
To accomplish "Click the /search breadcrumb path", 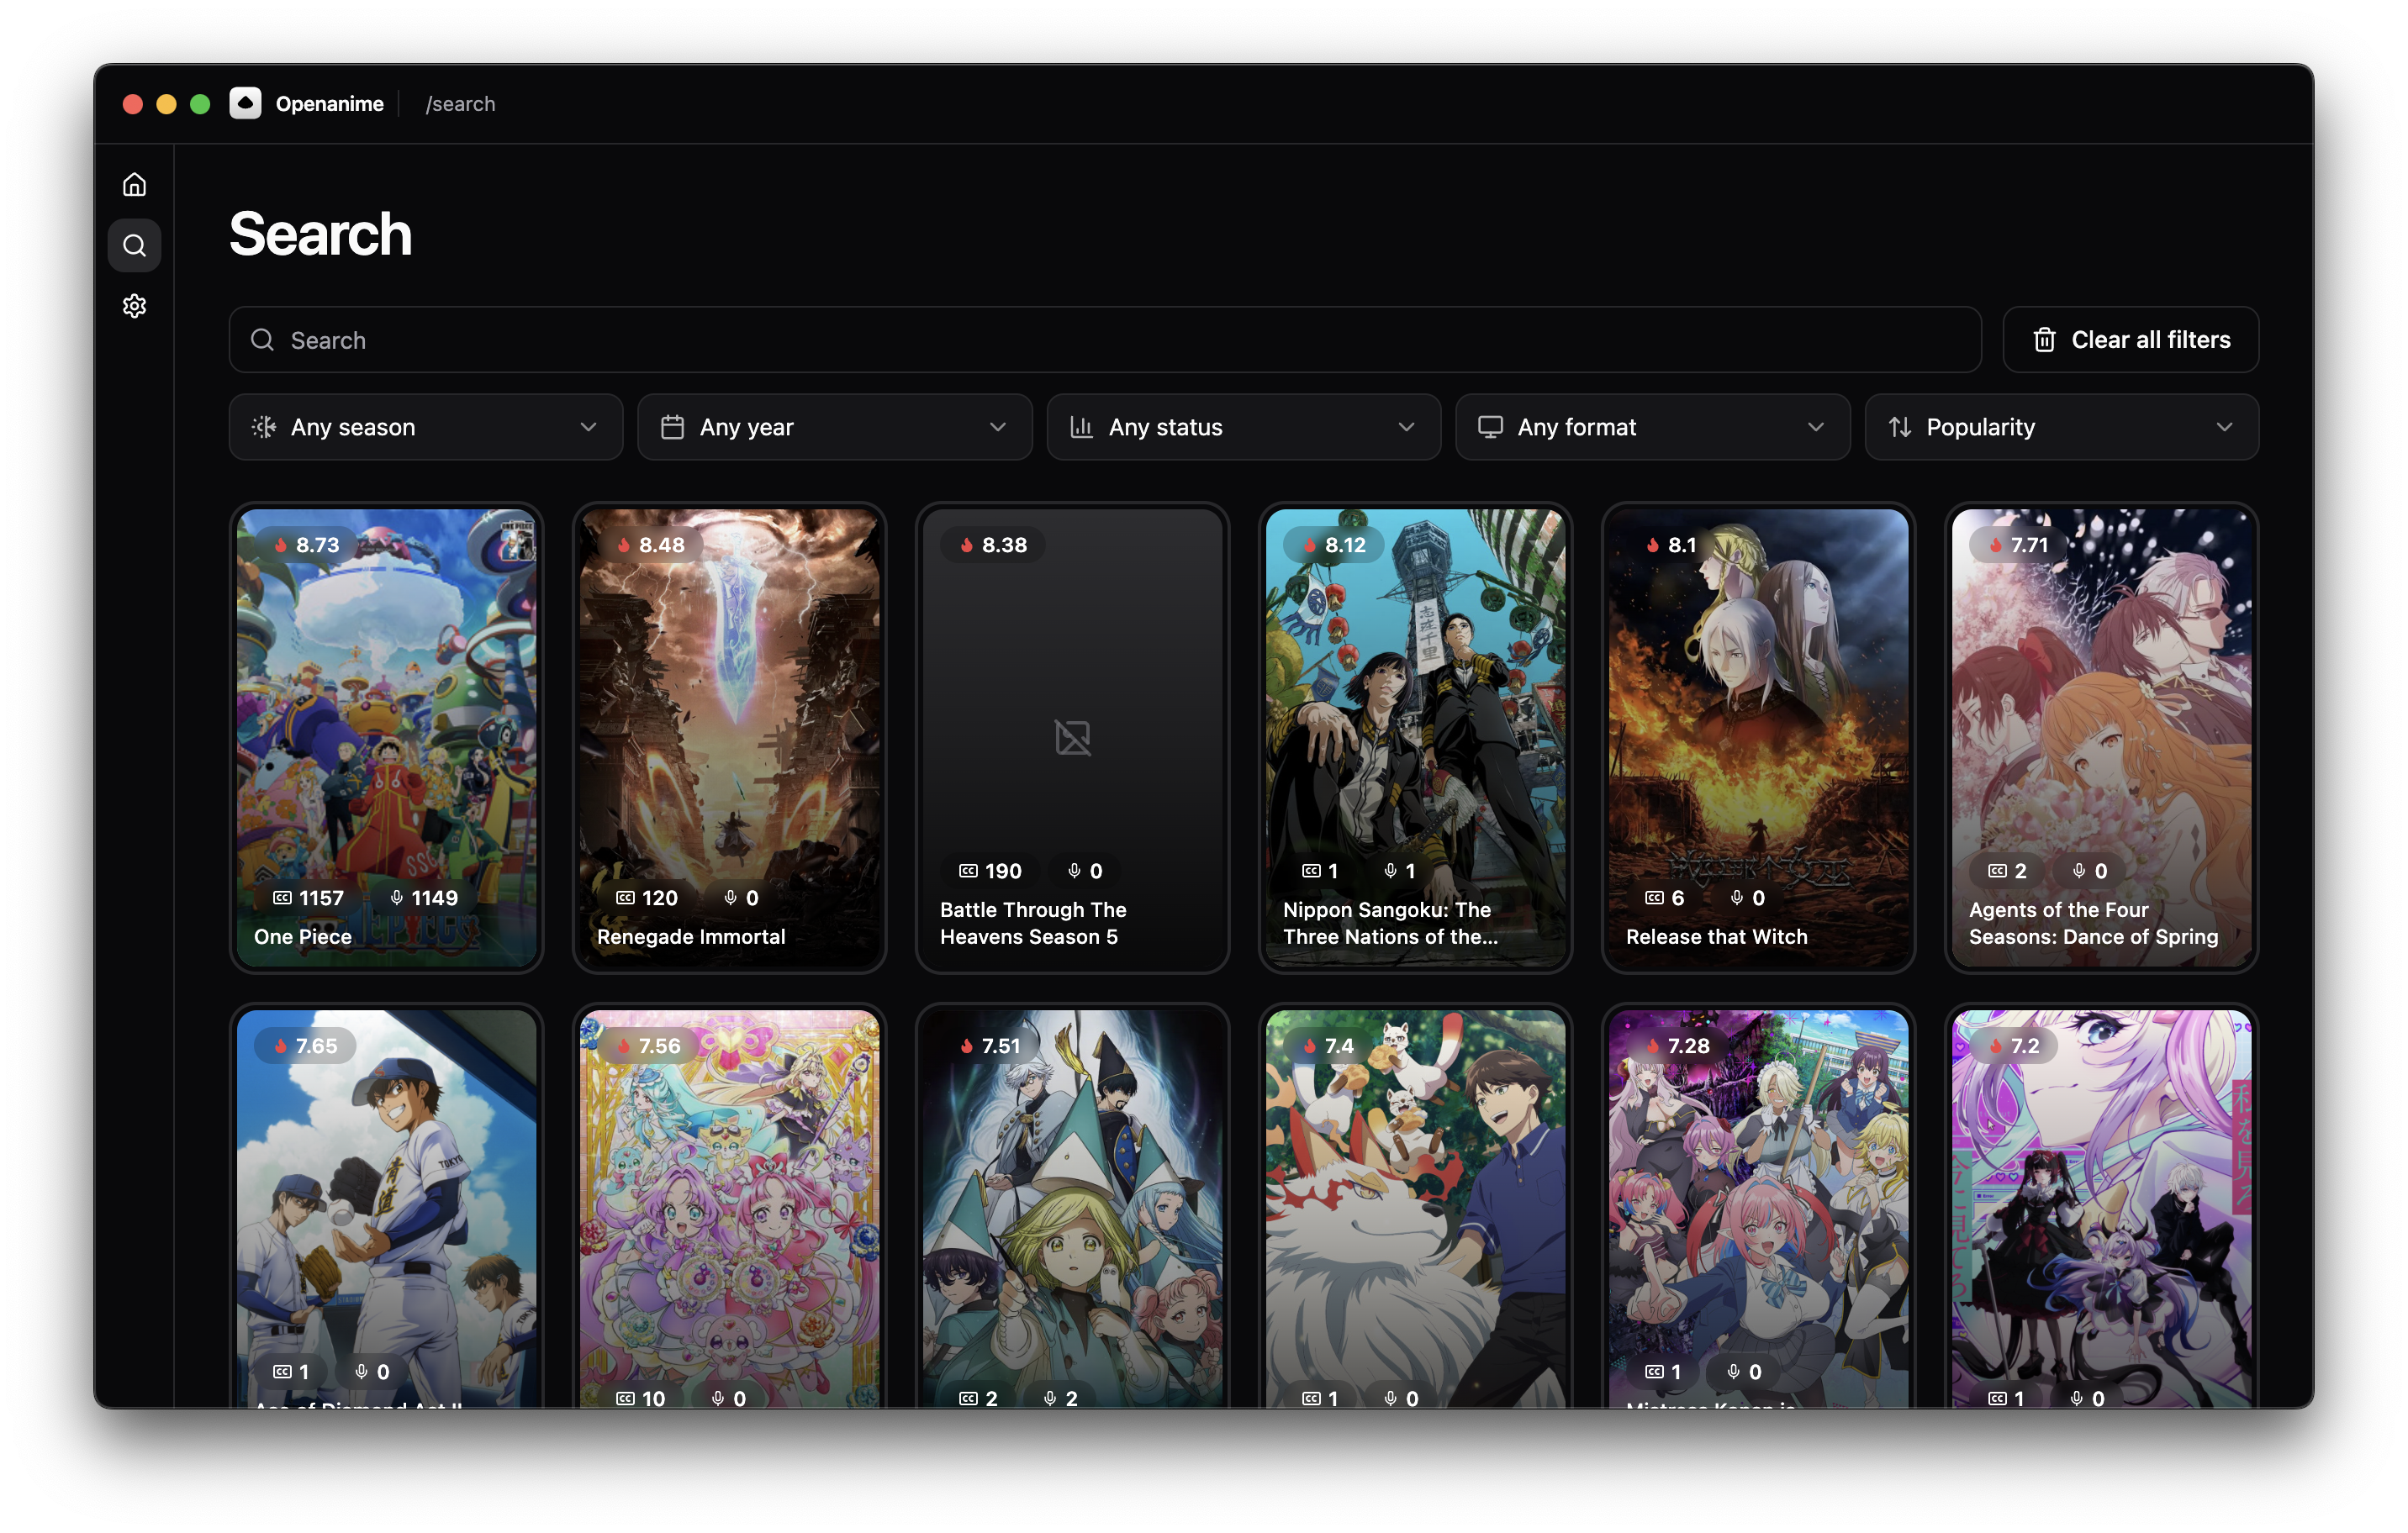I will pos(460,104).
